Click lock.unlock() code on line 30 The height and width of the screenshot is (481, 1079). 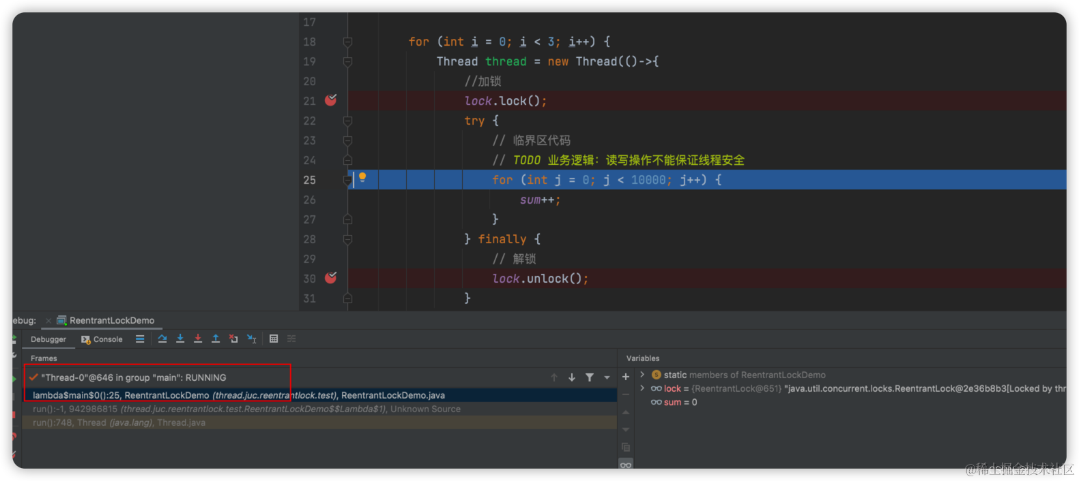541,279
